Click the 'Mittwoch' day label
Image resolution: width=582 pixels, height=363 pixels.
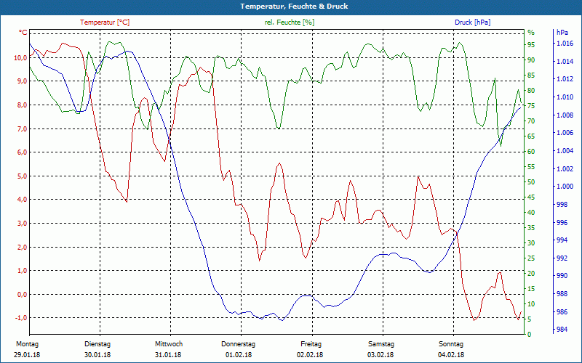169,344
